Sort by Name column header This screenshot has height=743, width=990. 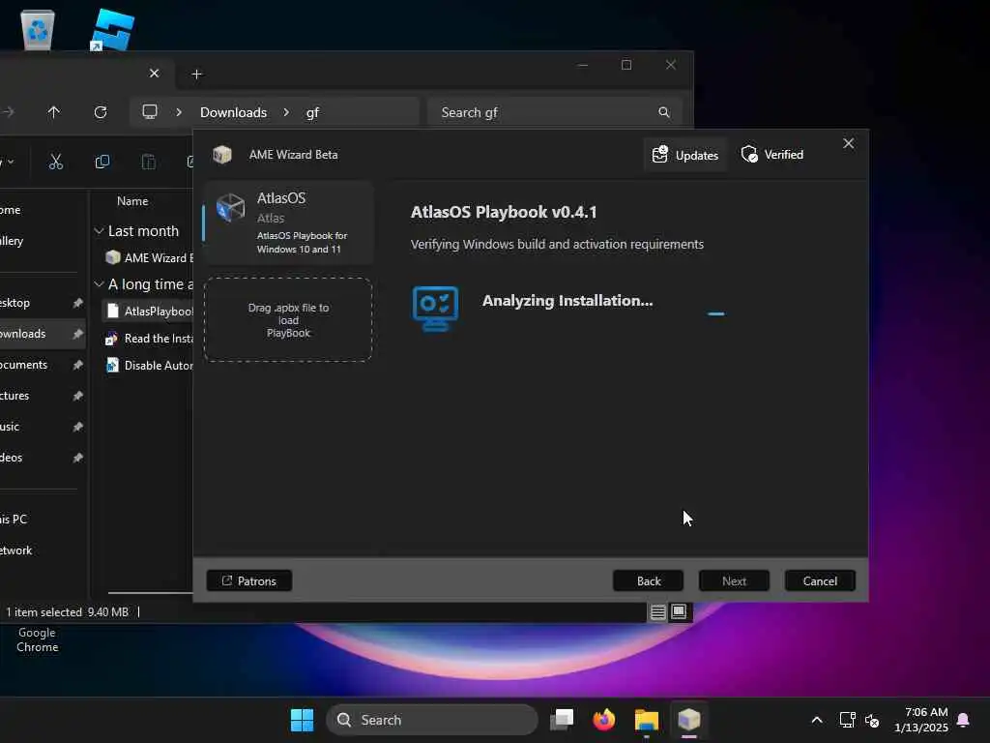coord(131,201)
